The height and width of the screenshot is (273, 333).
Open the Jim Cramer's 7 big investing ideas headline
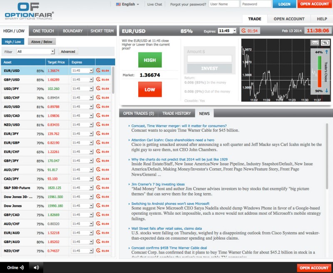click(x=158, y=184)
